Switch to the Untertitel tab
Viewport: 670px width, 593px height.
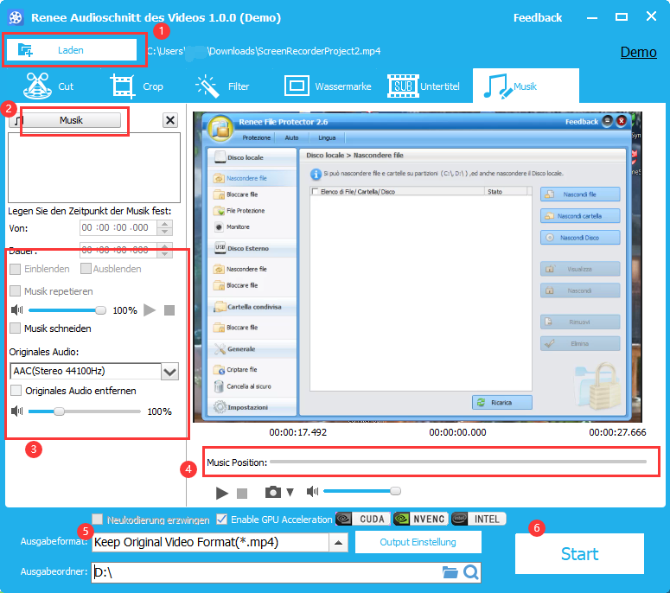point(423,86)
